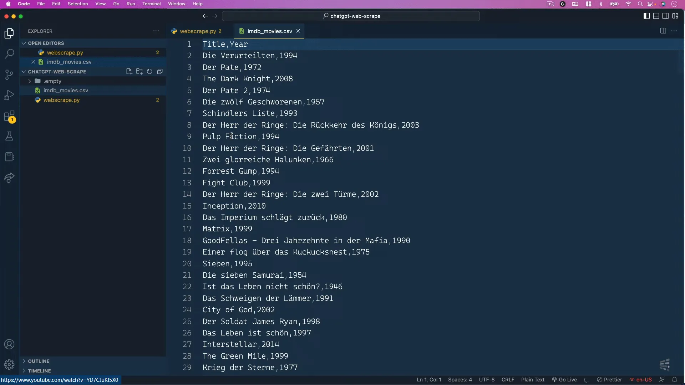Open the Search view in activity bar
This screenshot has height=385, width=685.
tap(9, 54)
